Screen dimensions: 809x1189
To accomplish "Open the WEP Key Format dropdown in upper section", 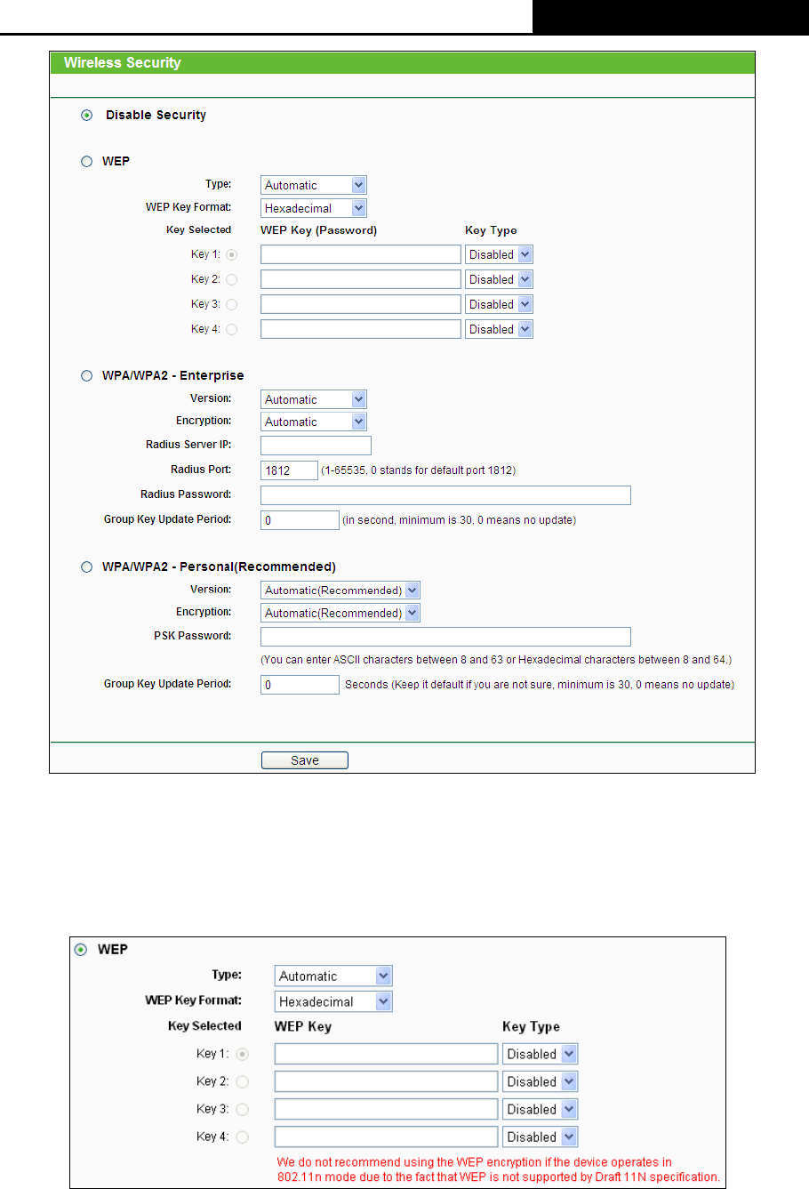I will [314, 208].
